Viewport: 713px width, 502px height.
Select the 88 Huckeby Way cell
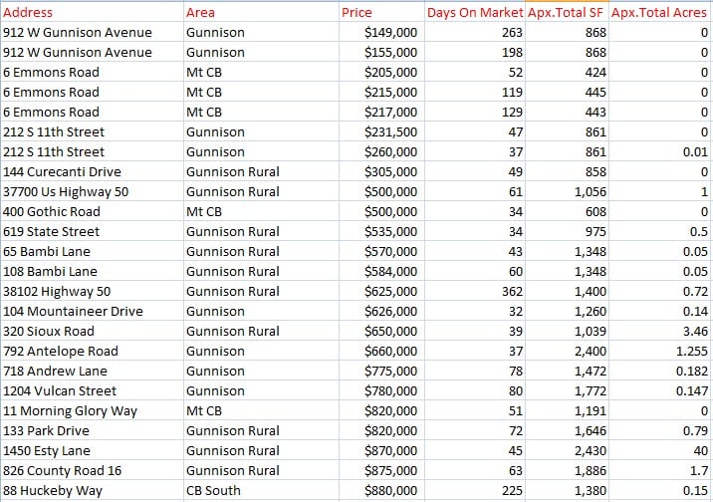pos(92,491)
